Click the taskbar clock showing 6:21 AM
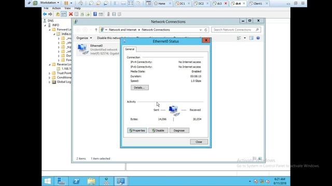This screenshot has width=332, height=186. [x=280, y=181]
